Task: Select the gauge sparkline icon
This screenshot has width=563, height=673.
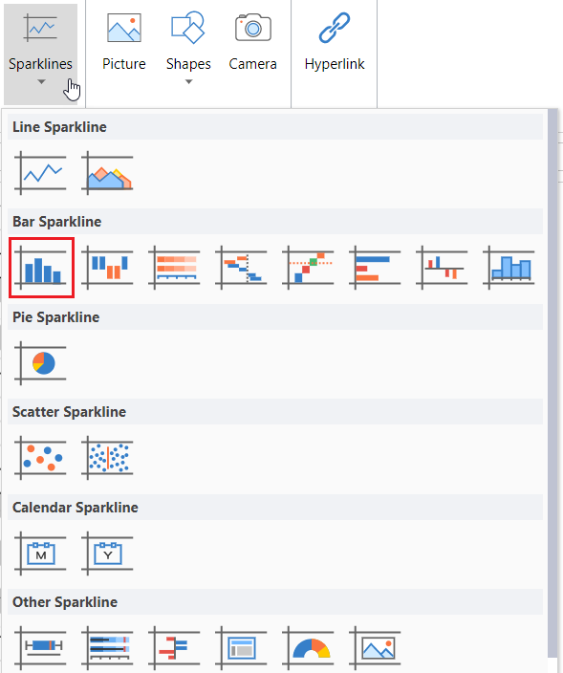Action: (x=308, y=648)
